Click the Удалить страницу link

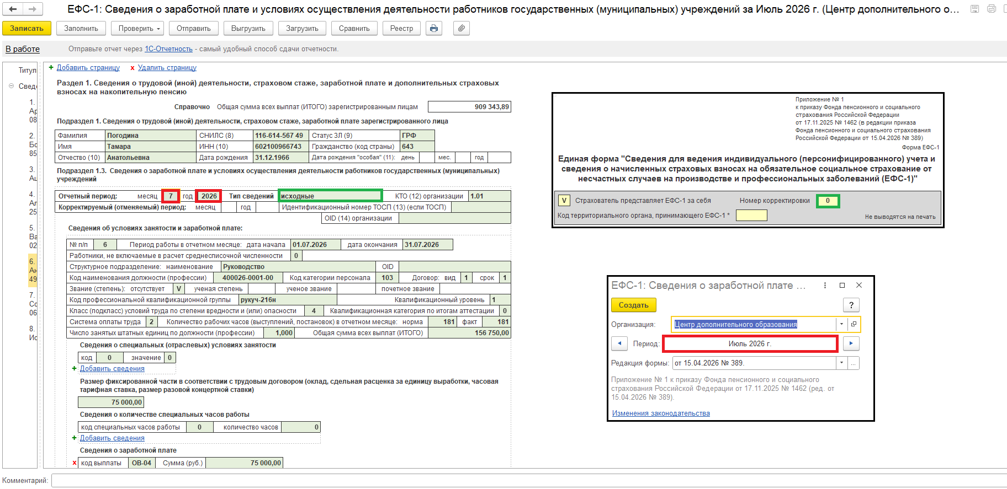pos(167,68)
